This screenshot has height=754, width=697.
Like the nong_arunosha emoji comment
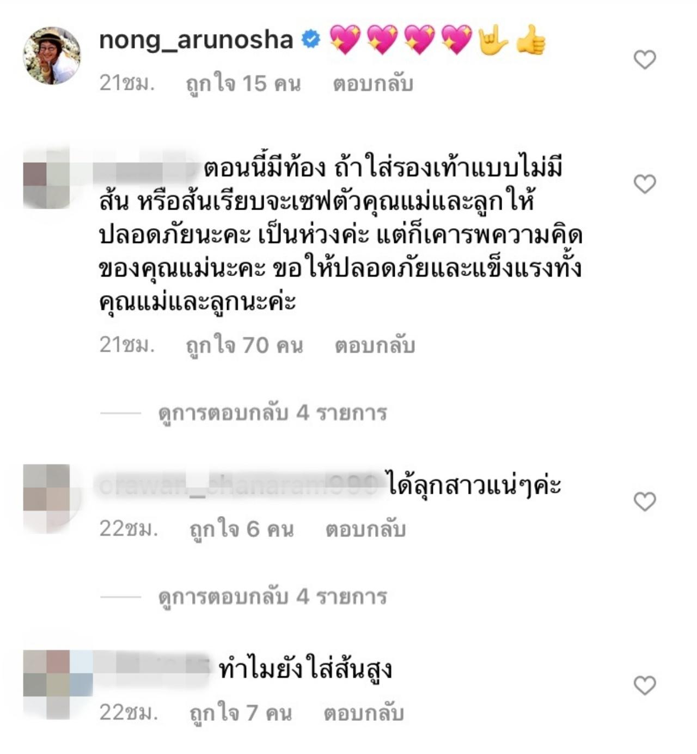645,59
